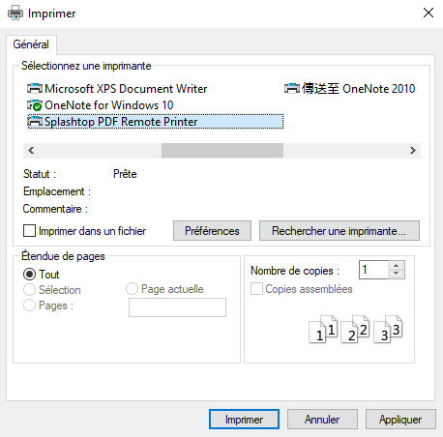
Task: Enable Imprimer dans un fichier checkbox
Action: 29,231
